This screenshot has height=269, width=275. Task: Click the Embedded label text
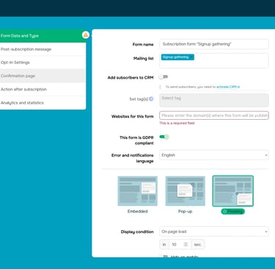coord(137,212)
